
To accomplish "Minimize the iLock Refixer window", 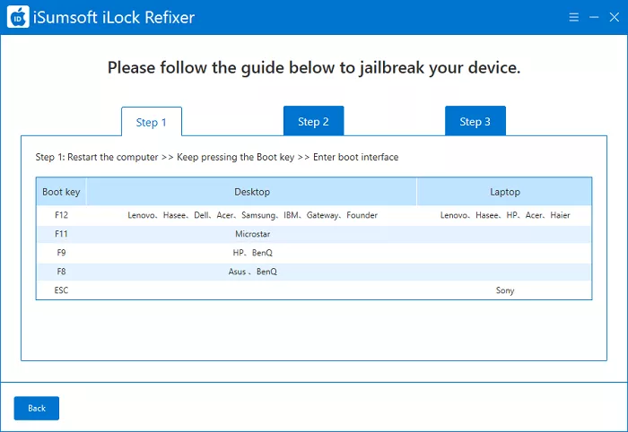I will [x=593, y=18].
